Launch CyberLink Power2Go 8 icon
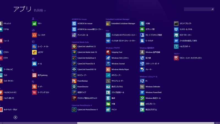The image size is (220, 124). click(74, 64)
